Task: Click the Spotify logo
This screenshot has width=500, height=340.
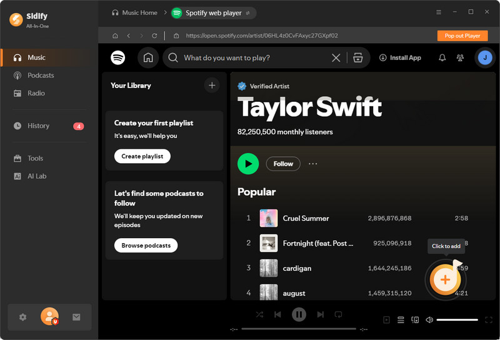Action: pyautogui.click(x=118, y=57)
